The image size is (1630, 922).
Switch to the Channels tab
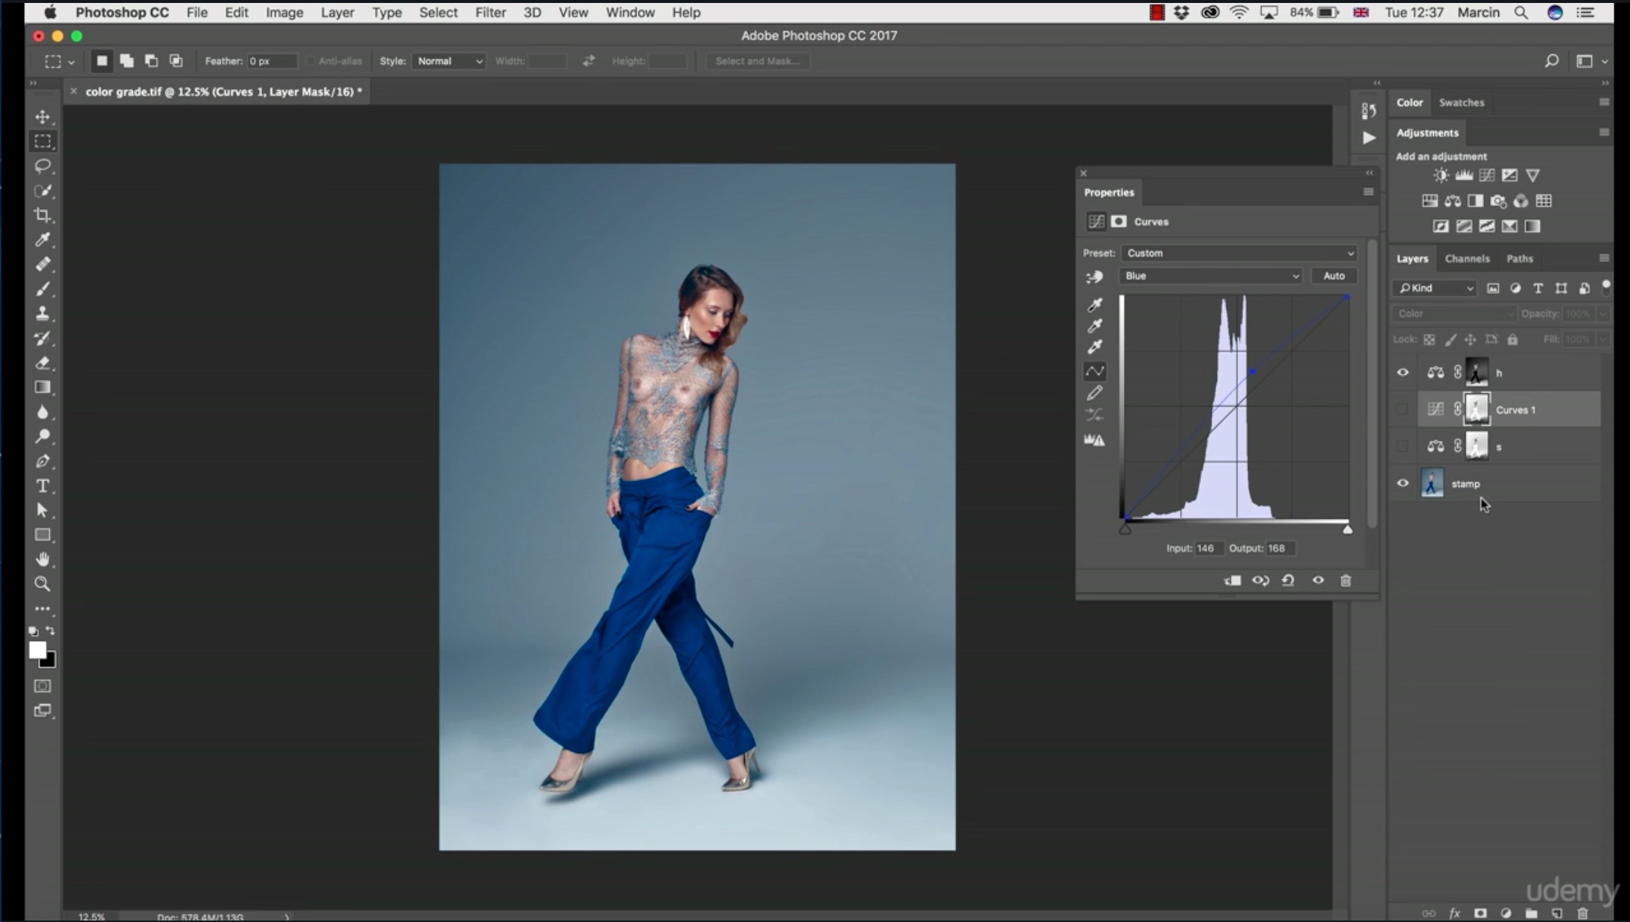1466,259
